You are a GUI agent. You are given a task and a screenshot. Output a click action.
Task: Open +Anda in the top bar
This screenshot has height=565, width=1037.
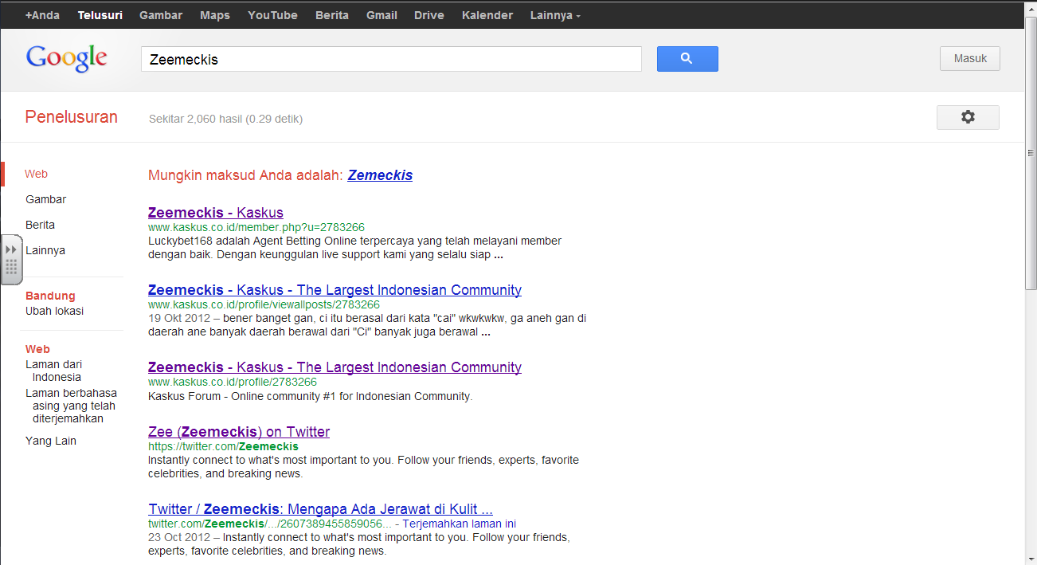coord(42,15)
